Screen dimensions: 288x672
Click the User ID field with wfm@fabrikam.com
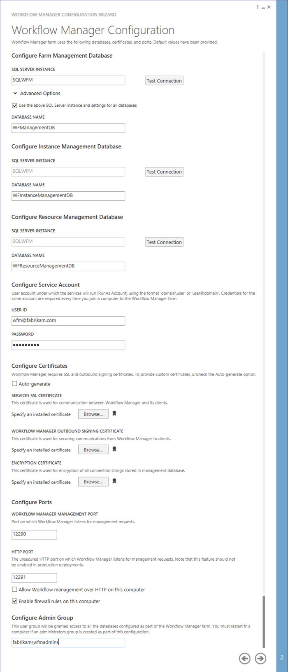coord(68,320)
